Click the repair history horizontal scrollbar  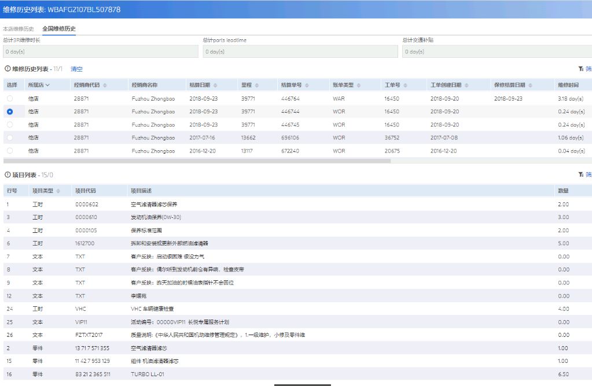197,161
